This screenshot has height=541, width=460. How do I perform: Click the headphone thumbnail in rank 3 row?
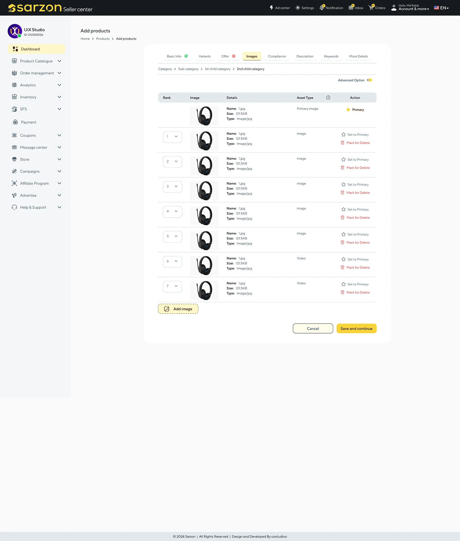pyautogui.click(x=204, y=191)
